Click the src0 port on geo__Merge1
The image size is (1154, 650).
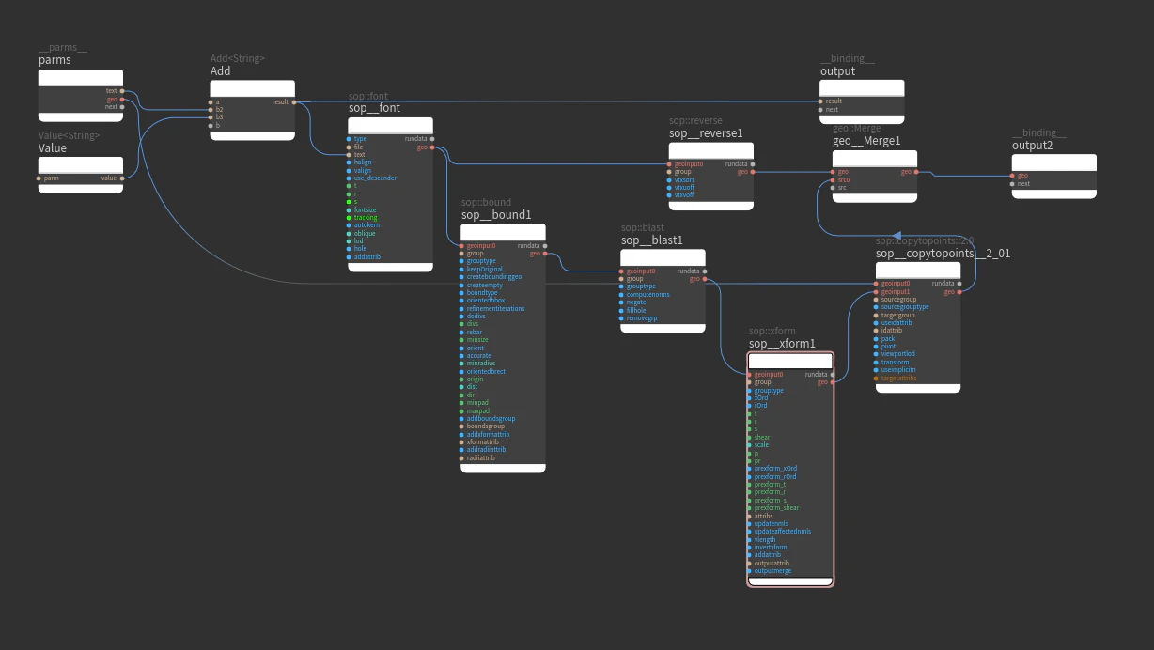tap(834, 179)
